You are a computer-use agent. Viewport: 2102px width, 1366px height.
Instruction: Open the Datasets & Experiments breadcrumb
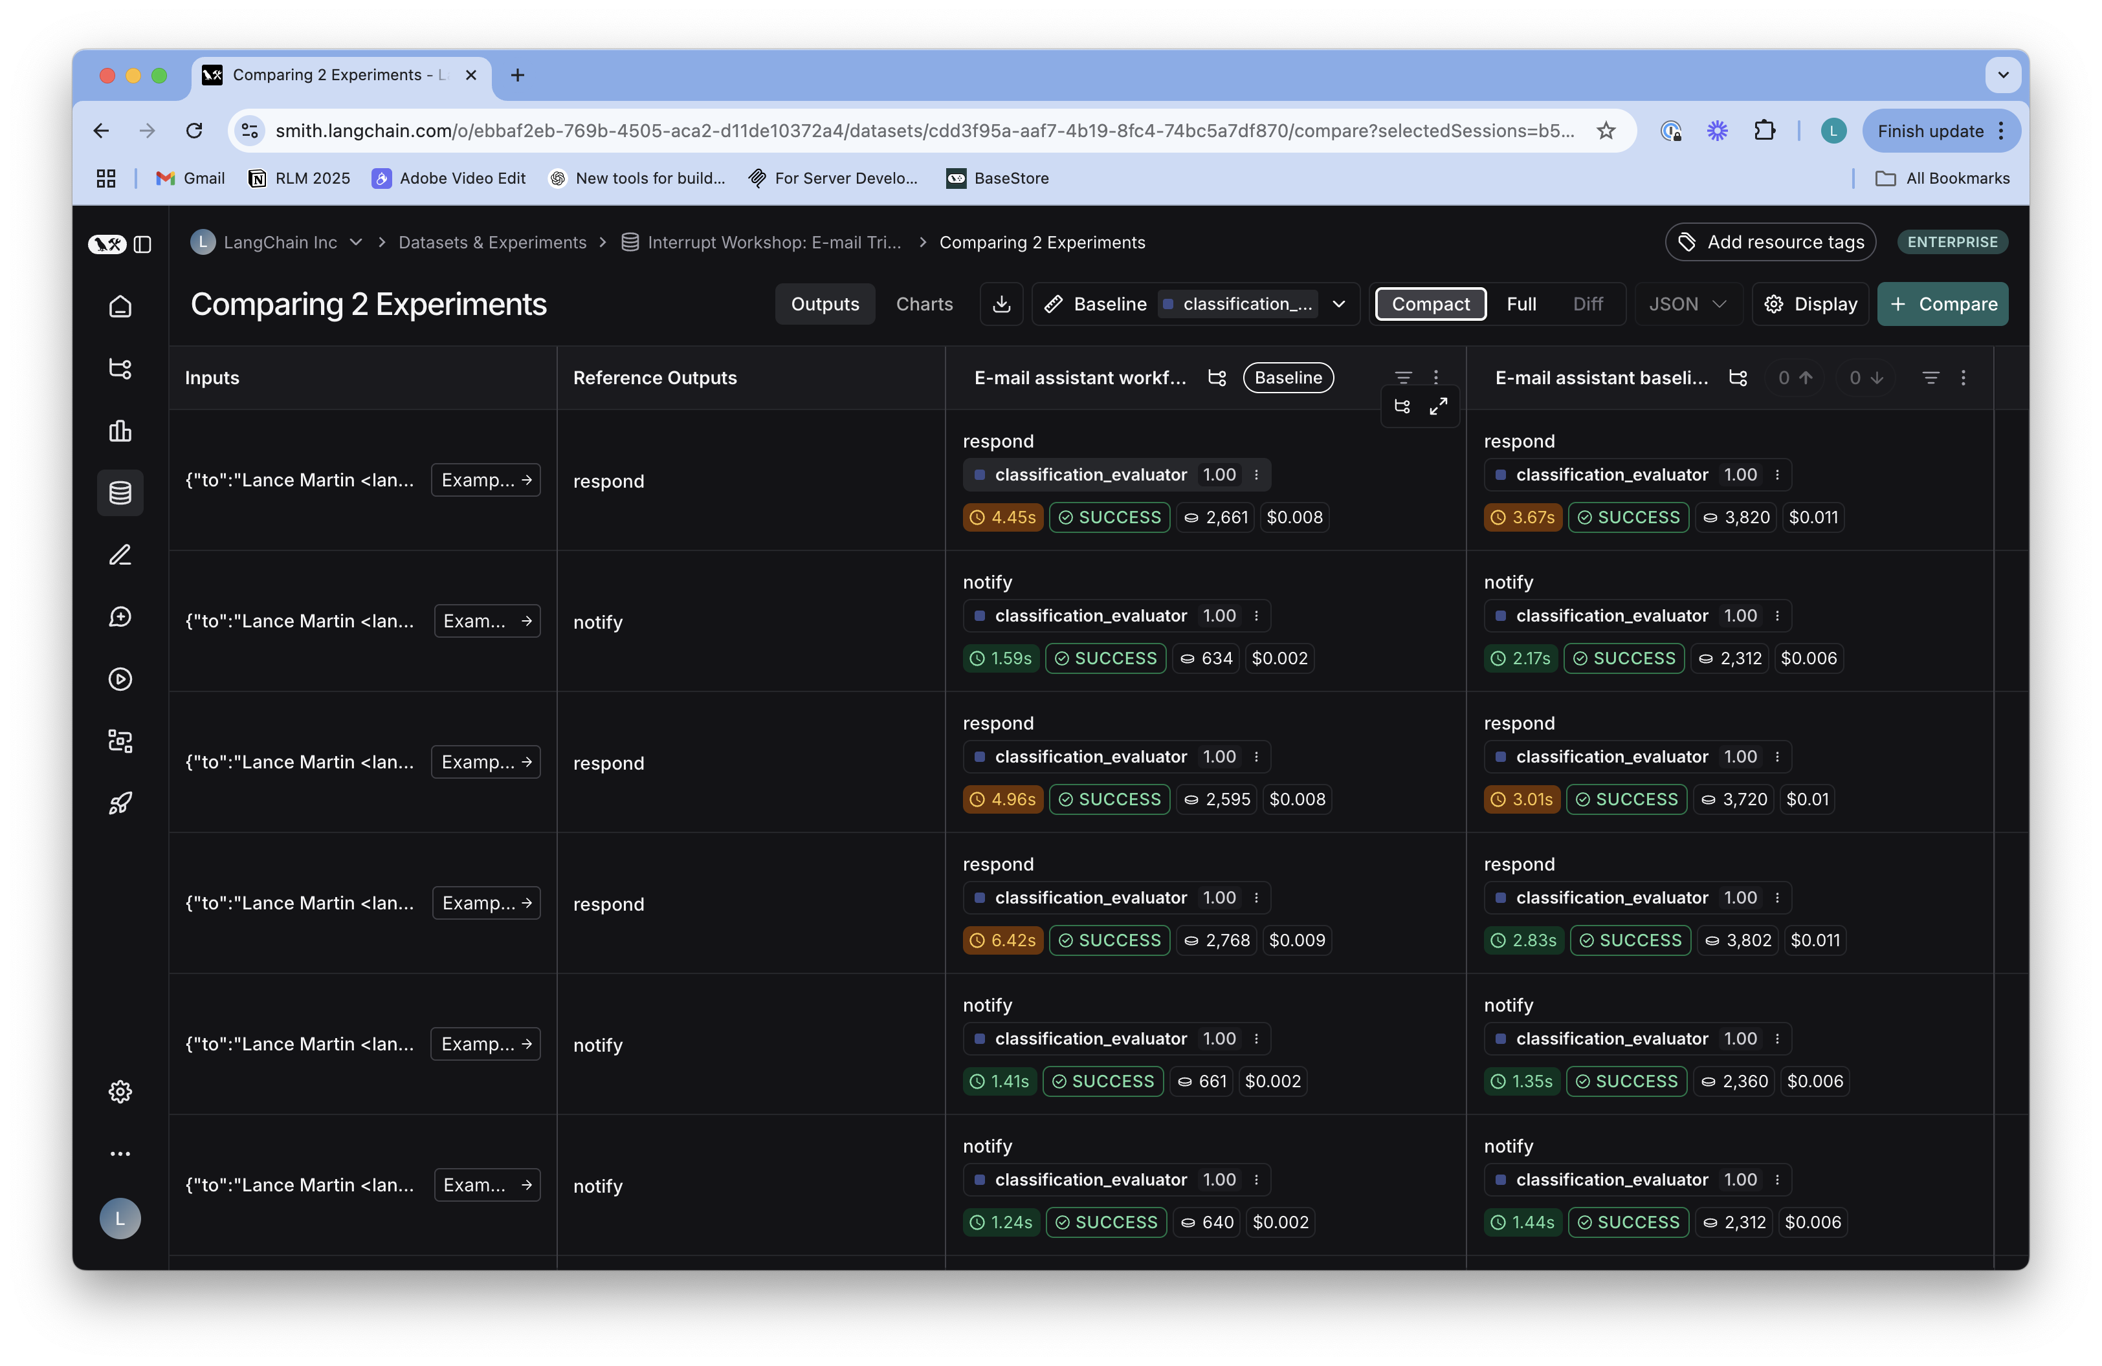point(492,242)
